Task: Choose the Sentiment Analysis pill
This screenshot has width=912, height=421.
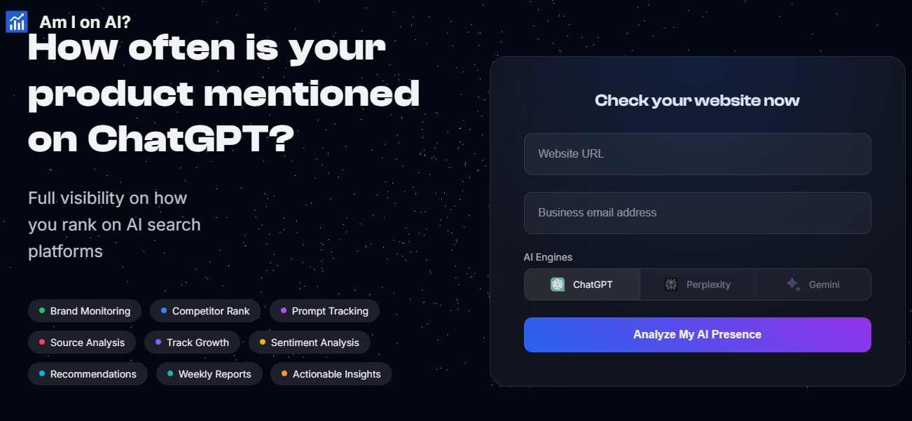Action: [310, 343]
